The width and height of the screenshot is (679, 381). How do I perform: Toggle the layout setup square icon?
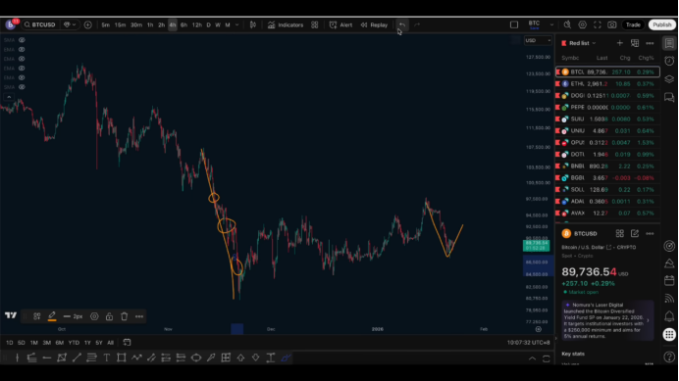[x=514, y=24]
